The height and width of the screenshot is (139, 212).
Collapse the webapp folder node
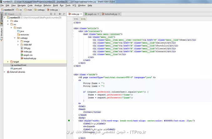(x=15, y=38)
